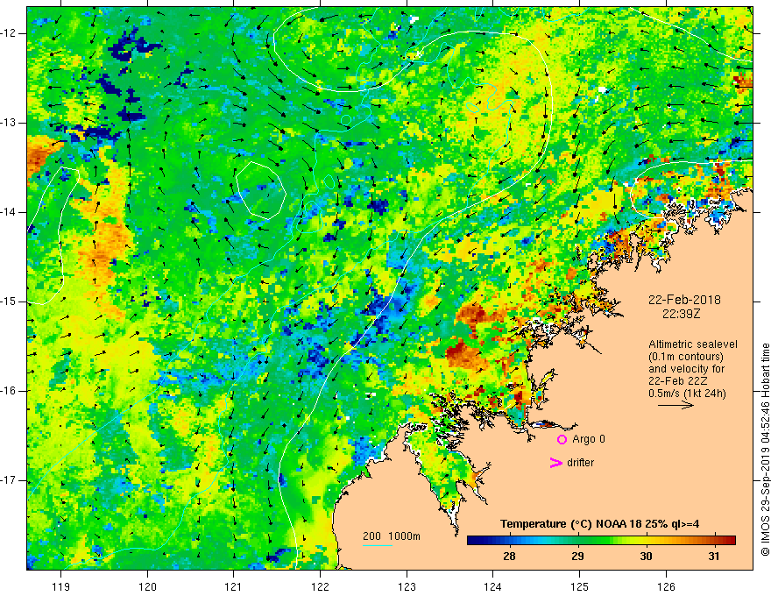771x596 pixels.
Task: Click 'Altimetric sealevel' legend text
Action: click(693, 344)
